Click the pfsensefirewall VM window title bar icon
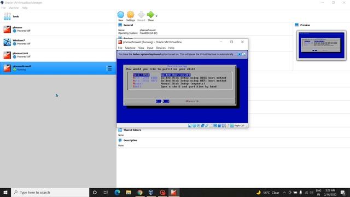The height and width of the screenshot is (197, 350). tap(120, 42)
